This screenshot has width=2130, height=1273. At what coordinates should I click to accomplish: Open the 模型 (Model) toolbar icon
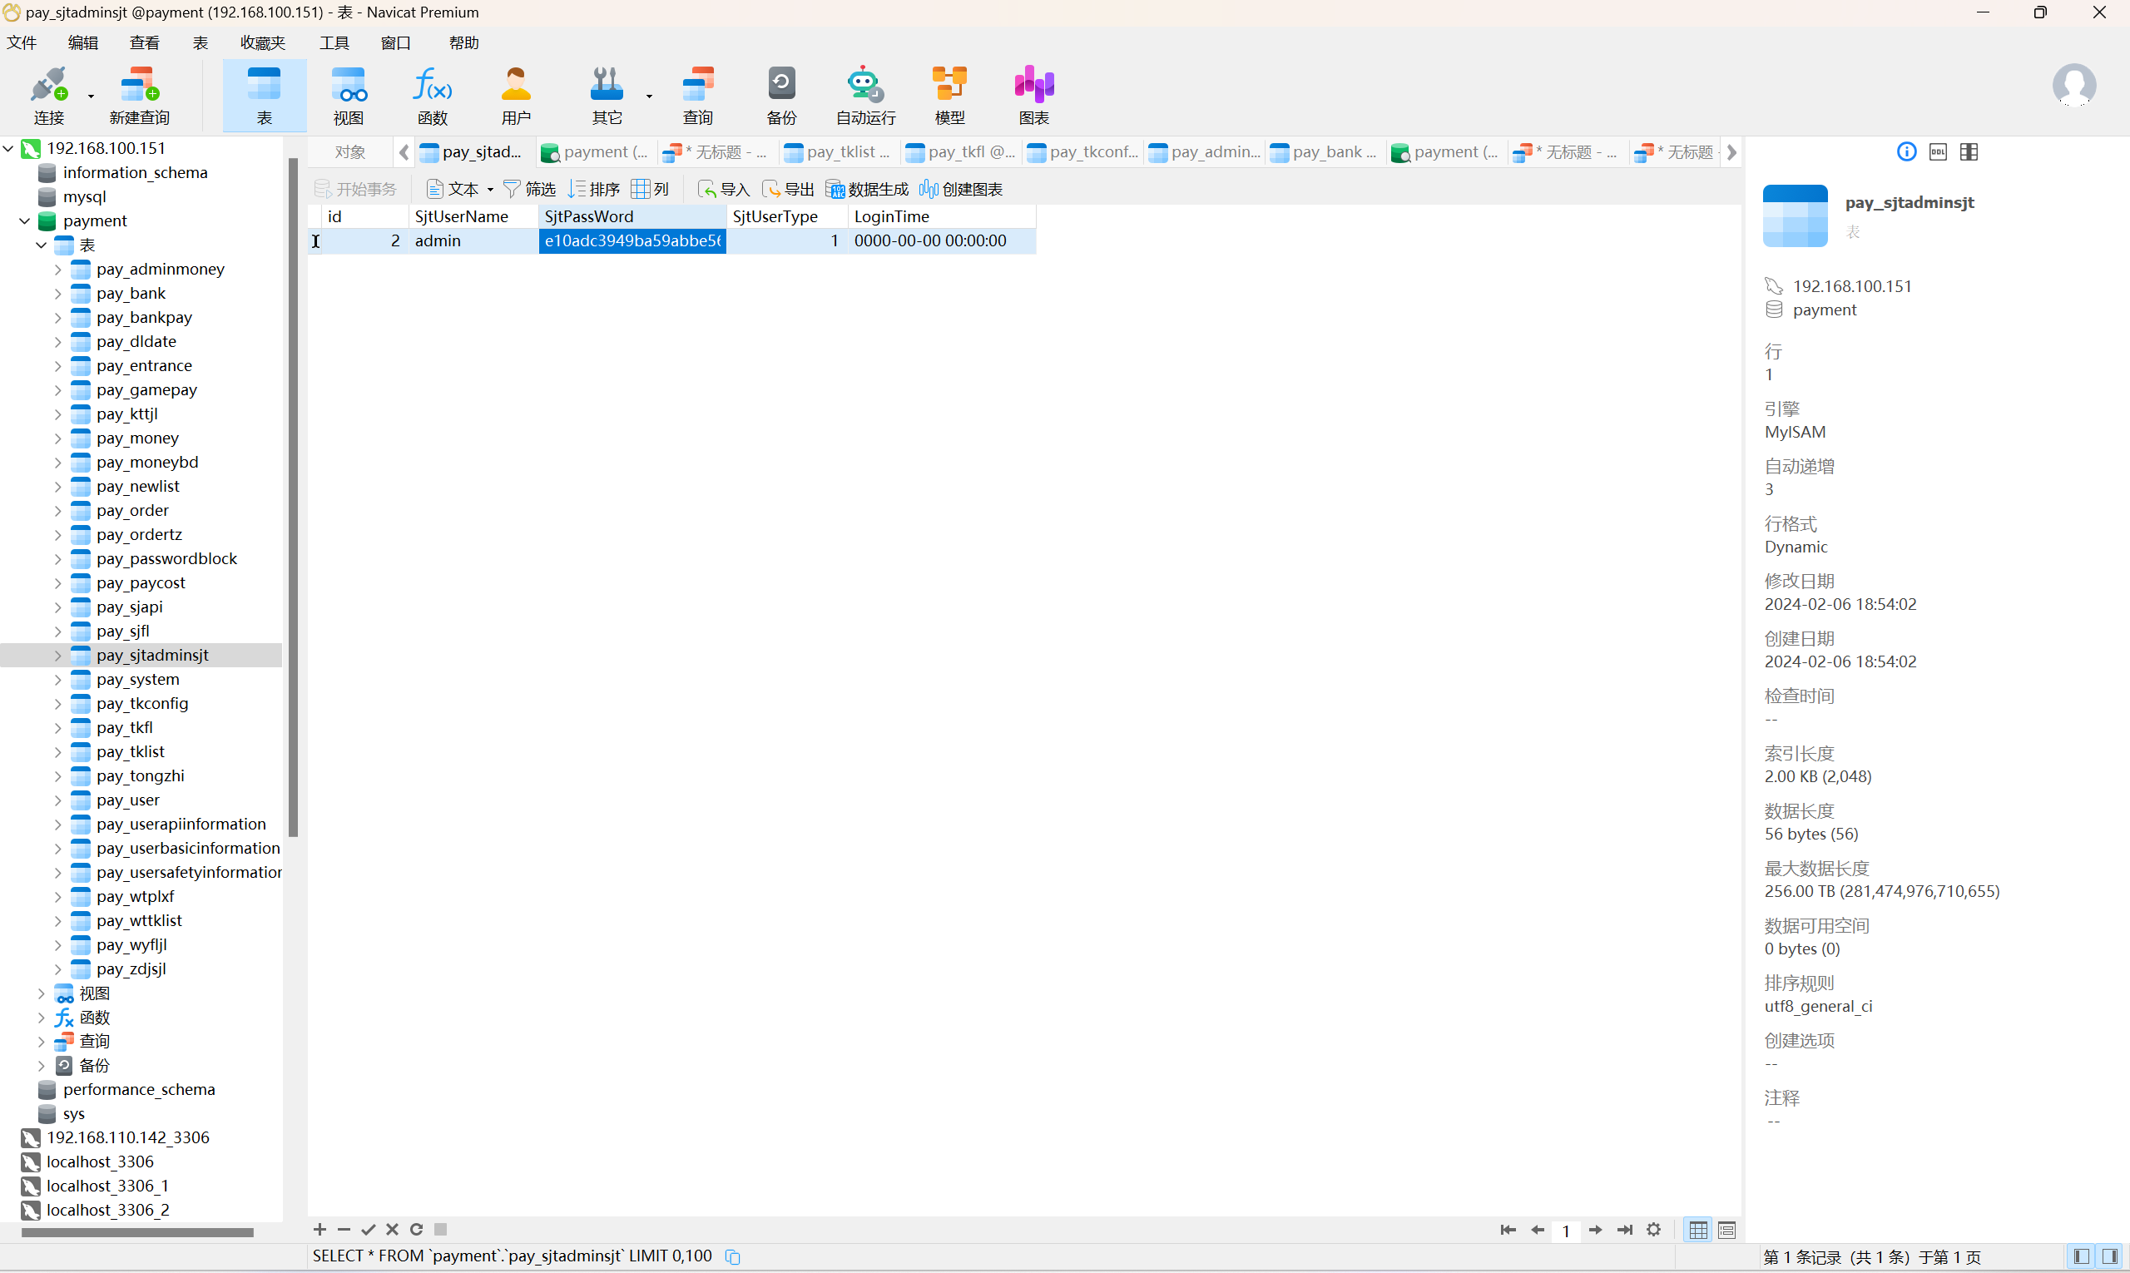tap(949, 95)
